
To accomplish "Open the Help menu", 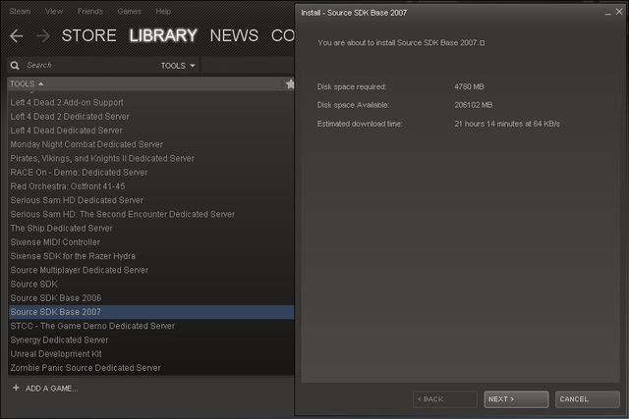I will tap(163, 11).
